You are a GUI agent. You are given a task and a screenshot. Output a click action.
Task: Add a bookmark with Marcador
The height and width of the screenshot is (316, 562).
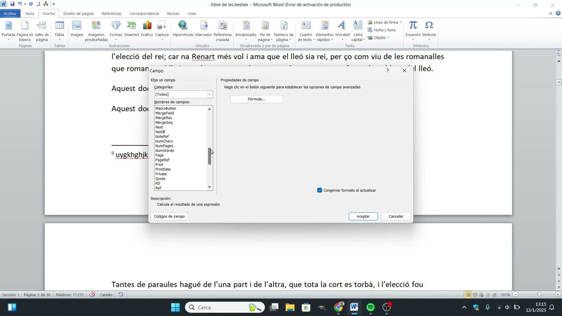click(x=204, y=29)
